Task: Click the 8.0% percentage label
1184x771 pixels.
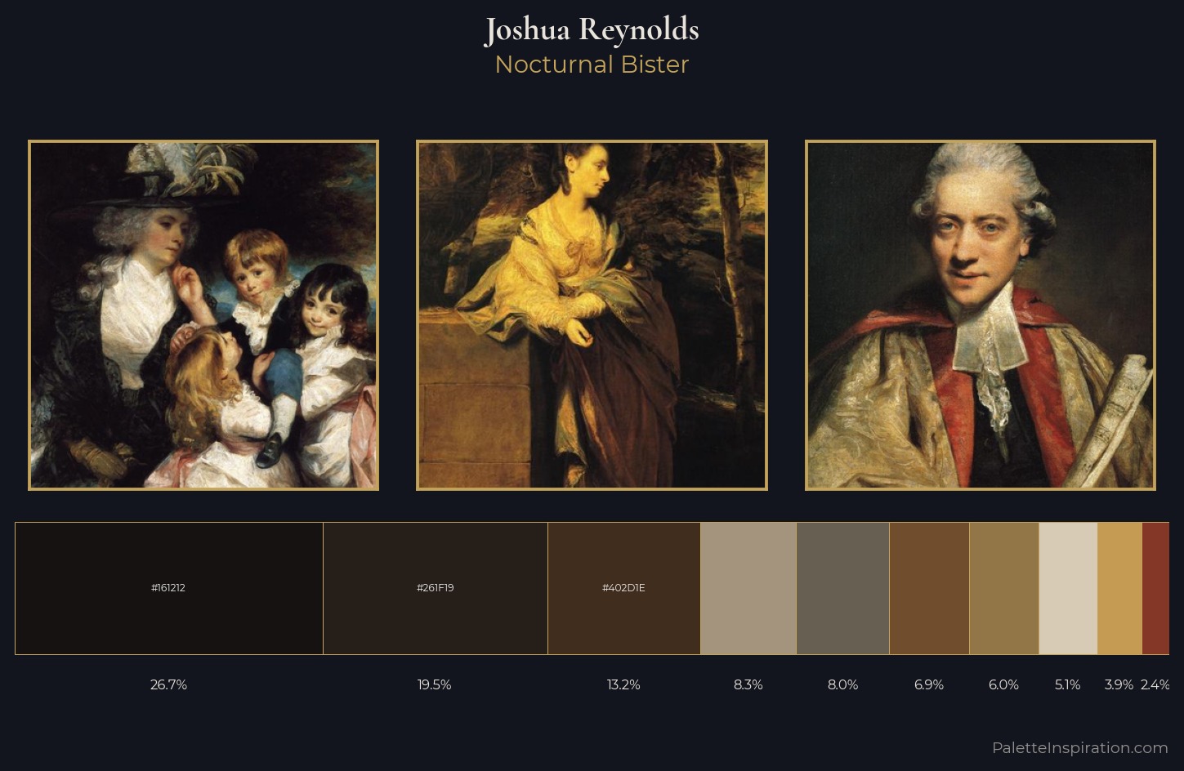Action: pyautogui.click(x=843, y=684)
